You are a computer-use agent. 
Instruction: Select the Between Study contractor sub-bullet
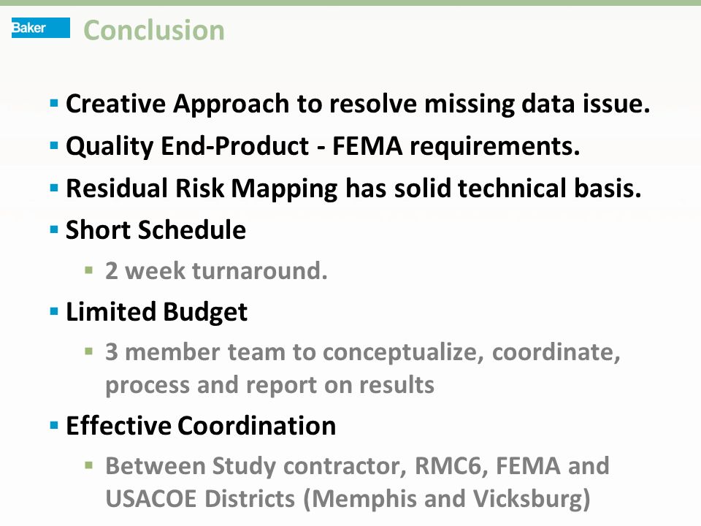pos(357,482)
